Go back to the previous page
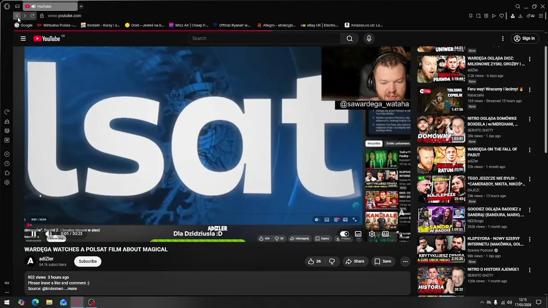This screenshot has width=548, height=308. pyautogui.click(x=17, y=16)
